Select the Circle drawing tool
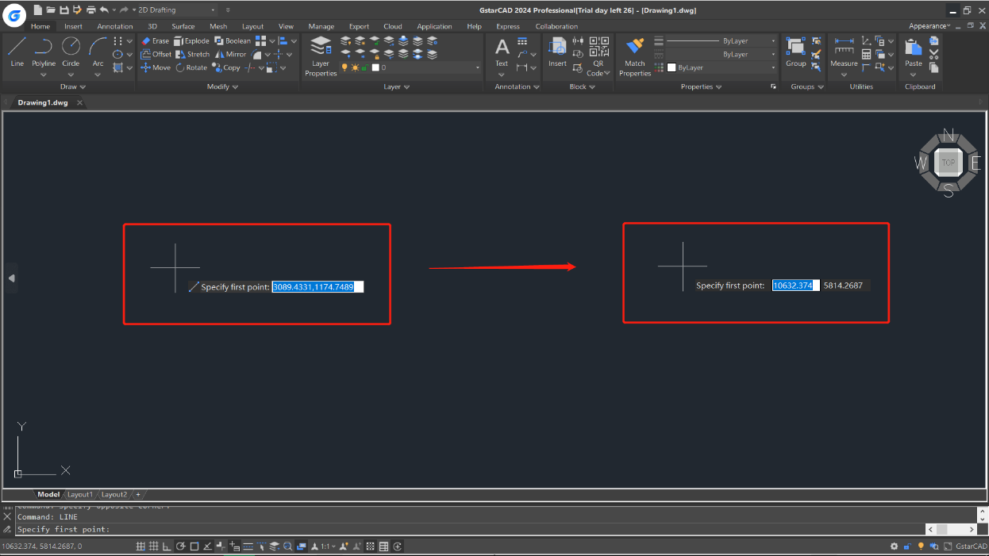This screenshot has height=556, width=989. [x=71, y=52]
